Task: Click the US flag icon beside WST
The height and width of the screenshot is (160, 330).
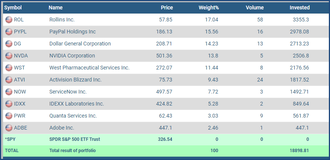Action: tap(9, 68)
